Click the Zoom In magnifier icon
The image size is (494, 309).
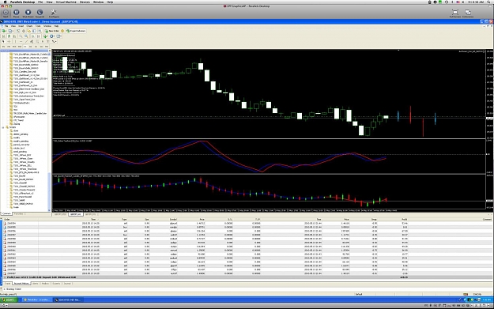[21, 36]
